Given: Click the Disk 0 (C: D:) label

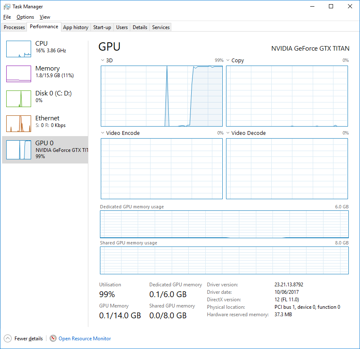Looking at the screenshot, I should point(54,93).
